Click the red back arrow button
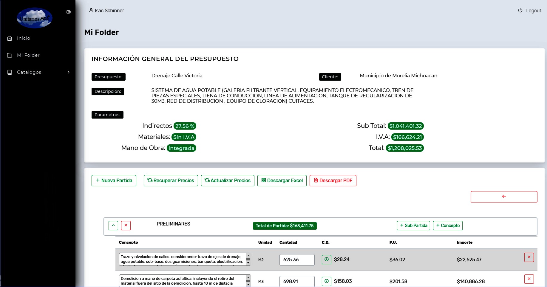 tap(504, 197)
